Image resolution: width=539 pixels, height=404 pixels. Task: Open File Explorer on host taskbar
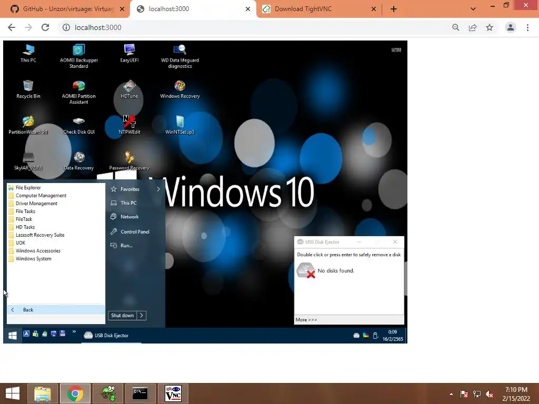coord(43,393)
